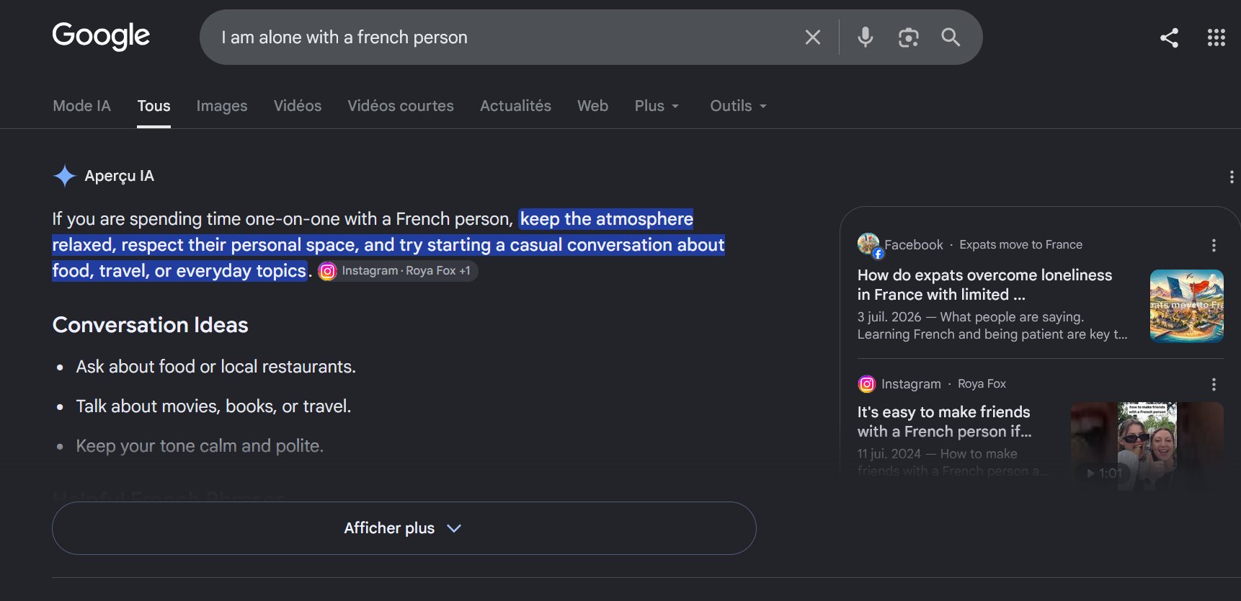Open the France illustration thumbnail
Screen dimensions: 1241x601
(1187, 306)
